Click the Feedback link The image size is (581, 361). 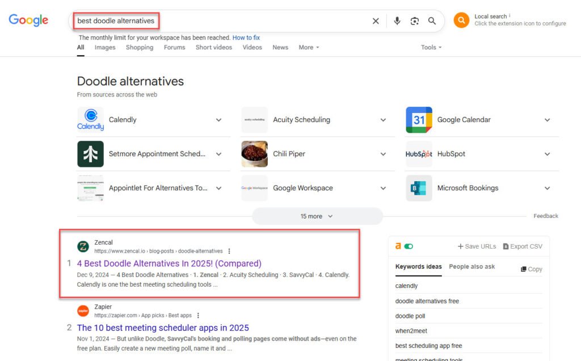coord(546,216)
